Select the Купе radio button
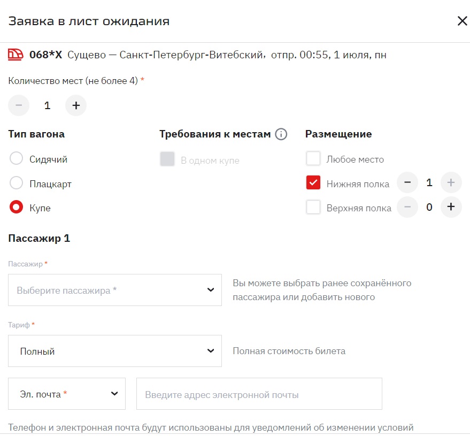 point(17,208)
